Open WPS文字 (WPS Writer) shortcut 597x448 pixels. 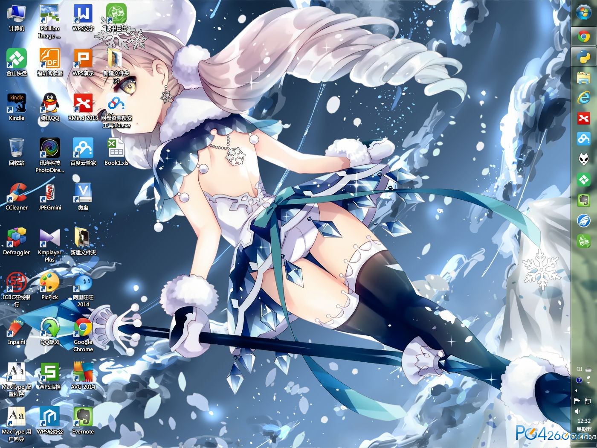[83, 18]
